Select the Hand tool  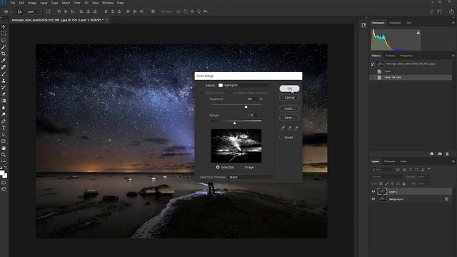[4, 148]
